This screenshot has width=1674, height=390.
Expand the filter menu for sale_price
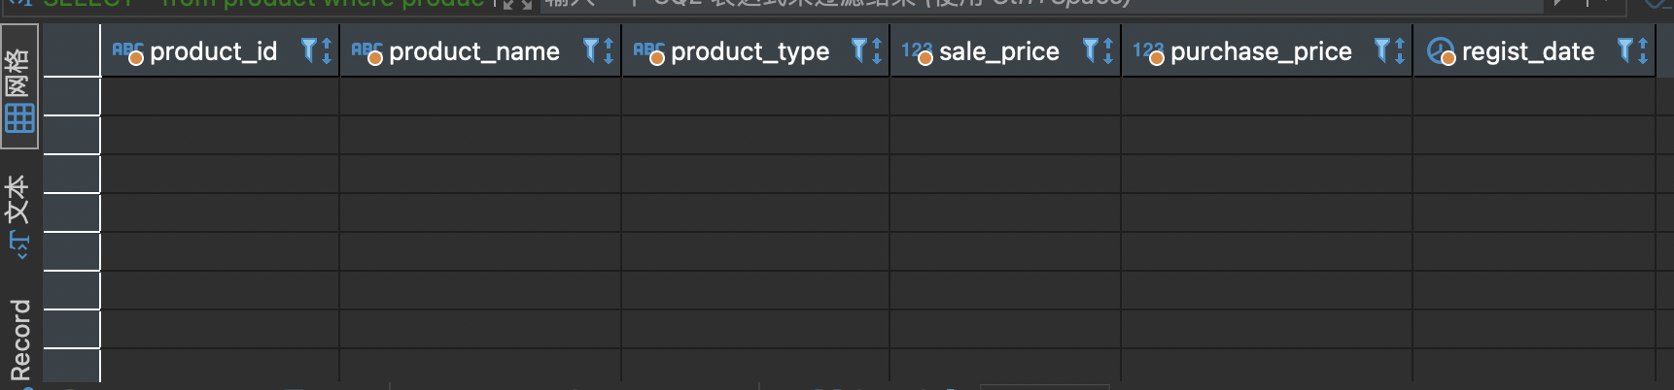coord(1091,49)
